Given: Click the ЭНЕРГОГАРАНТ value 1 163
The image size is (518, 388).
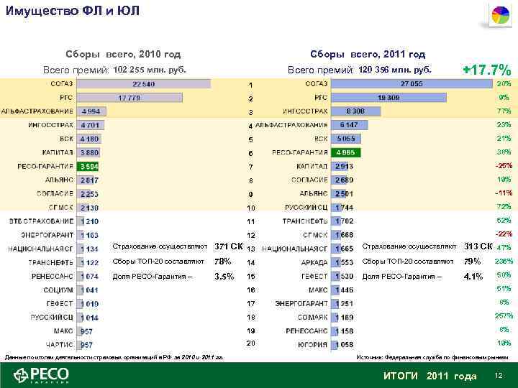Looking at the screenshot, I should click(89, 235).
